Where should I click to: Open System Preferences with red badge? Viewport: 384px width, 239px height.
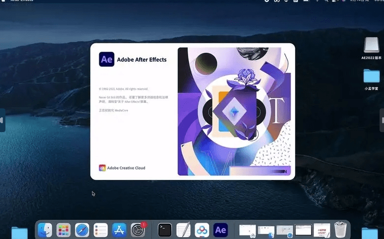138,230
